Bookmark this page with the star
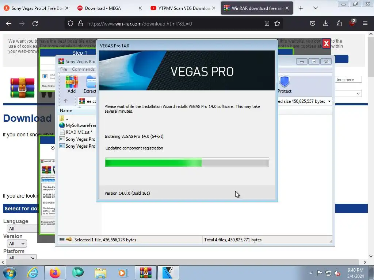Screen dimensions: 374x280 (x=277, y=23)
